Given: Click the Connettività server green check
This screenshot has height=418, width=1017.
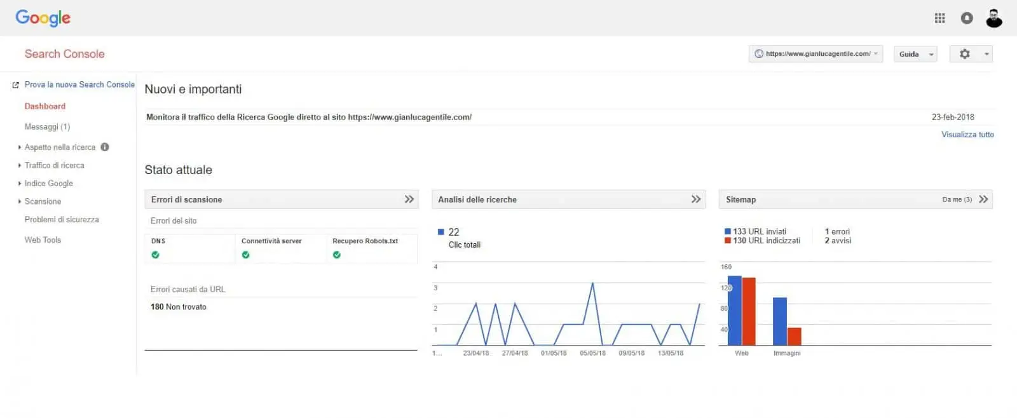Looking at the screenshot, I should [x=246, y=255].
